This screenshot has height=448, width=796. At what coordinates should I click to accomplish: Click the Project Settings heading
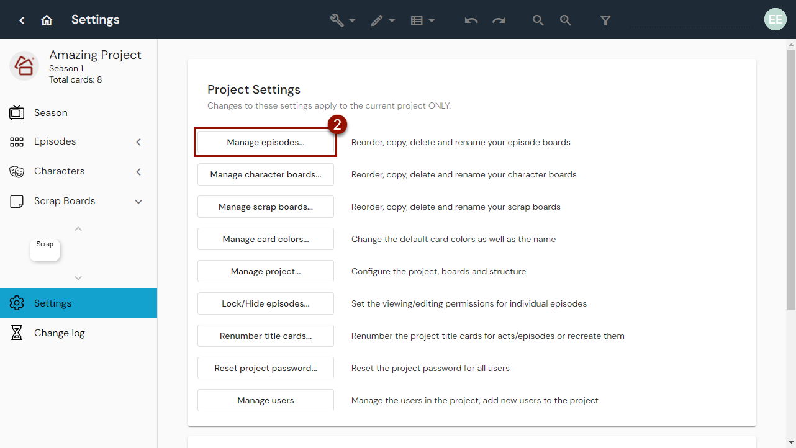click(x=254, y=89)
